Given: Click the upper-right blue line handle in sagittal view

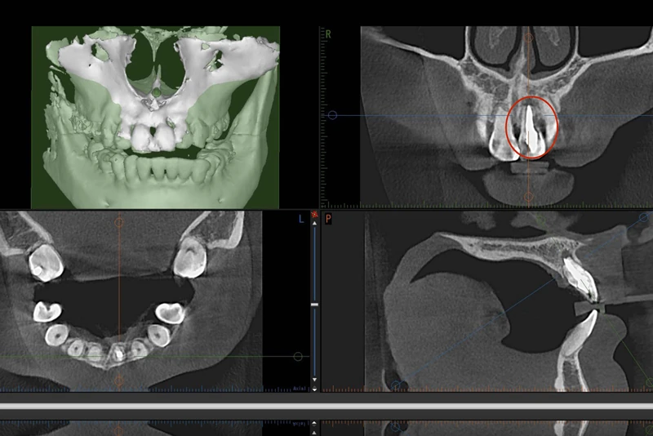Looking at the screenshot, I should [644, 217].
